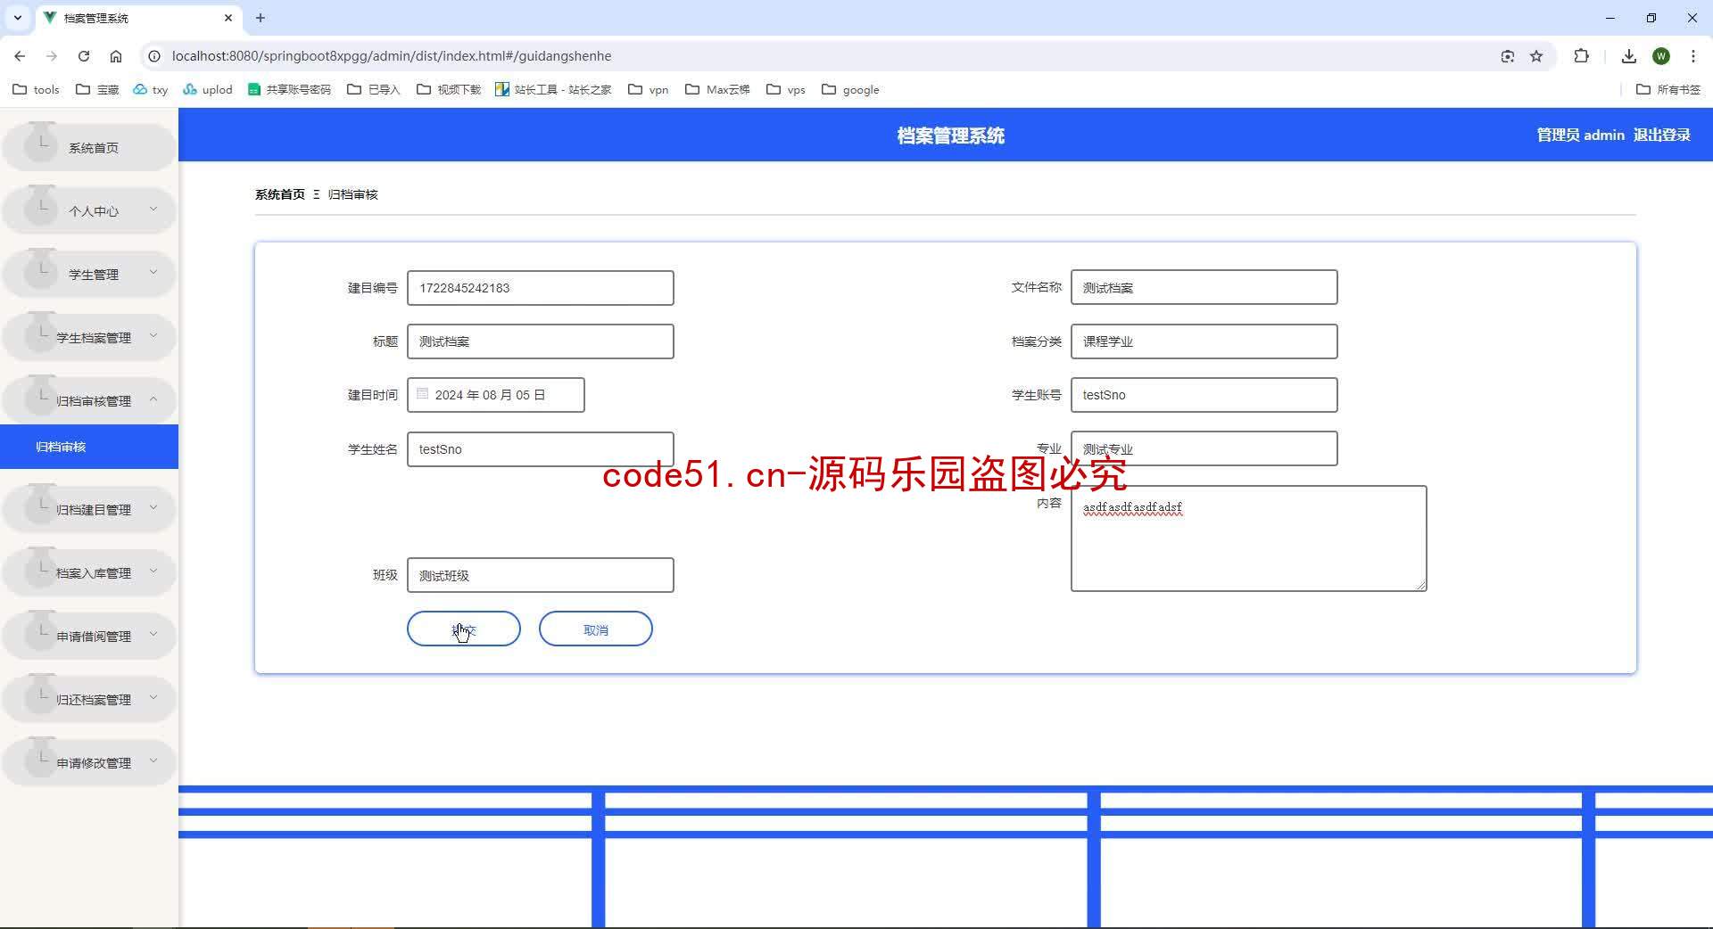Click the screen capture icon in address bar
Viewport: 1713px width, 929px height.
pos(1508,56)
